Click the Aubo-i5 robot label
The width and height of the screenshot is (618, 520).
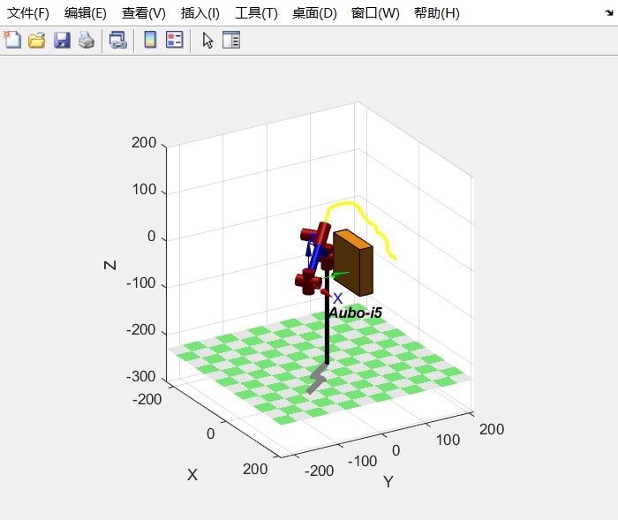click(355, 313)
